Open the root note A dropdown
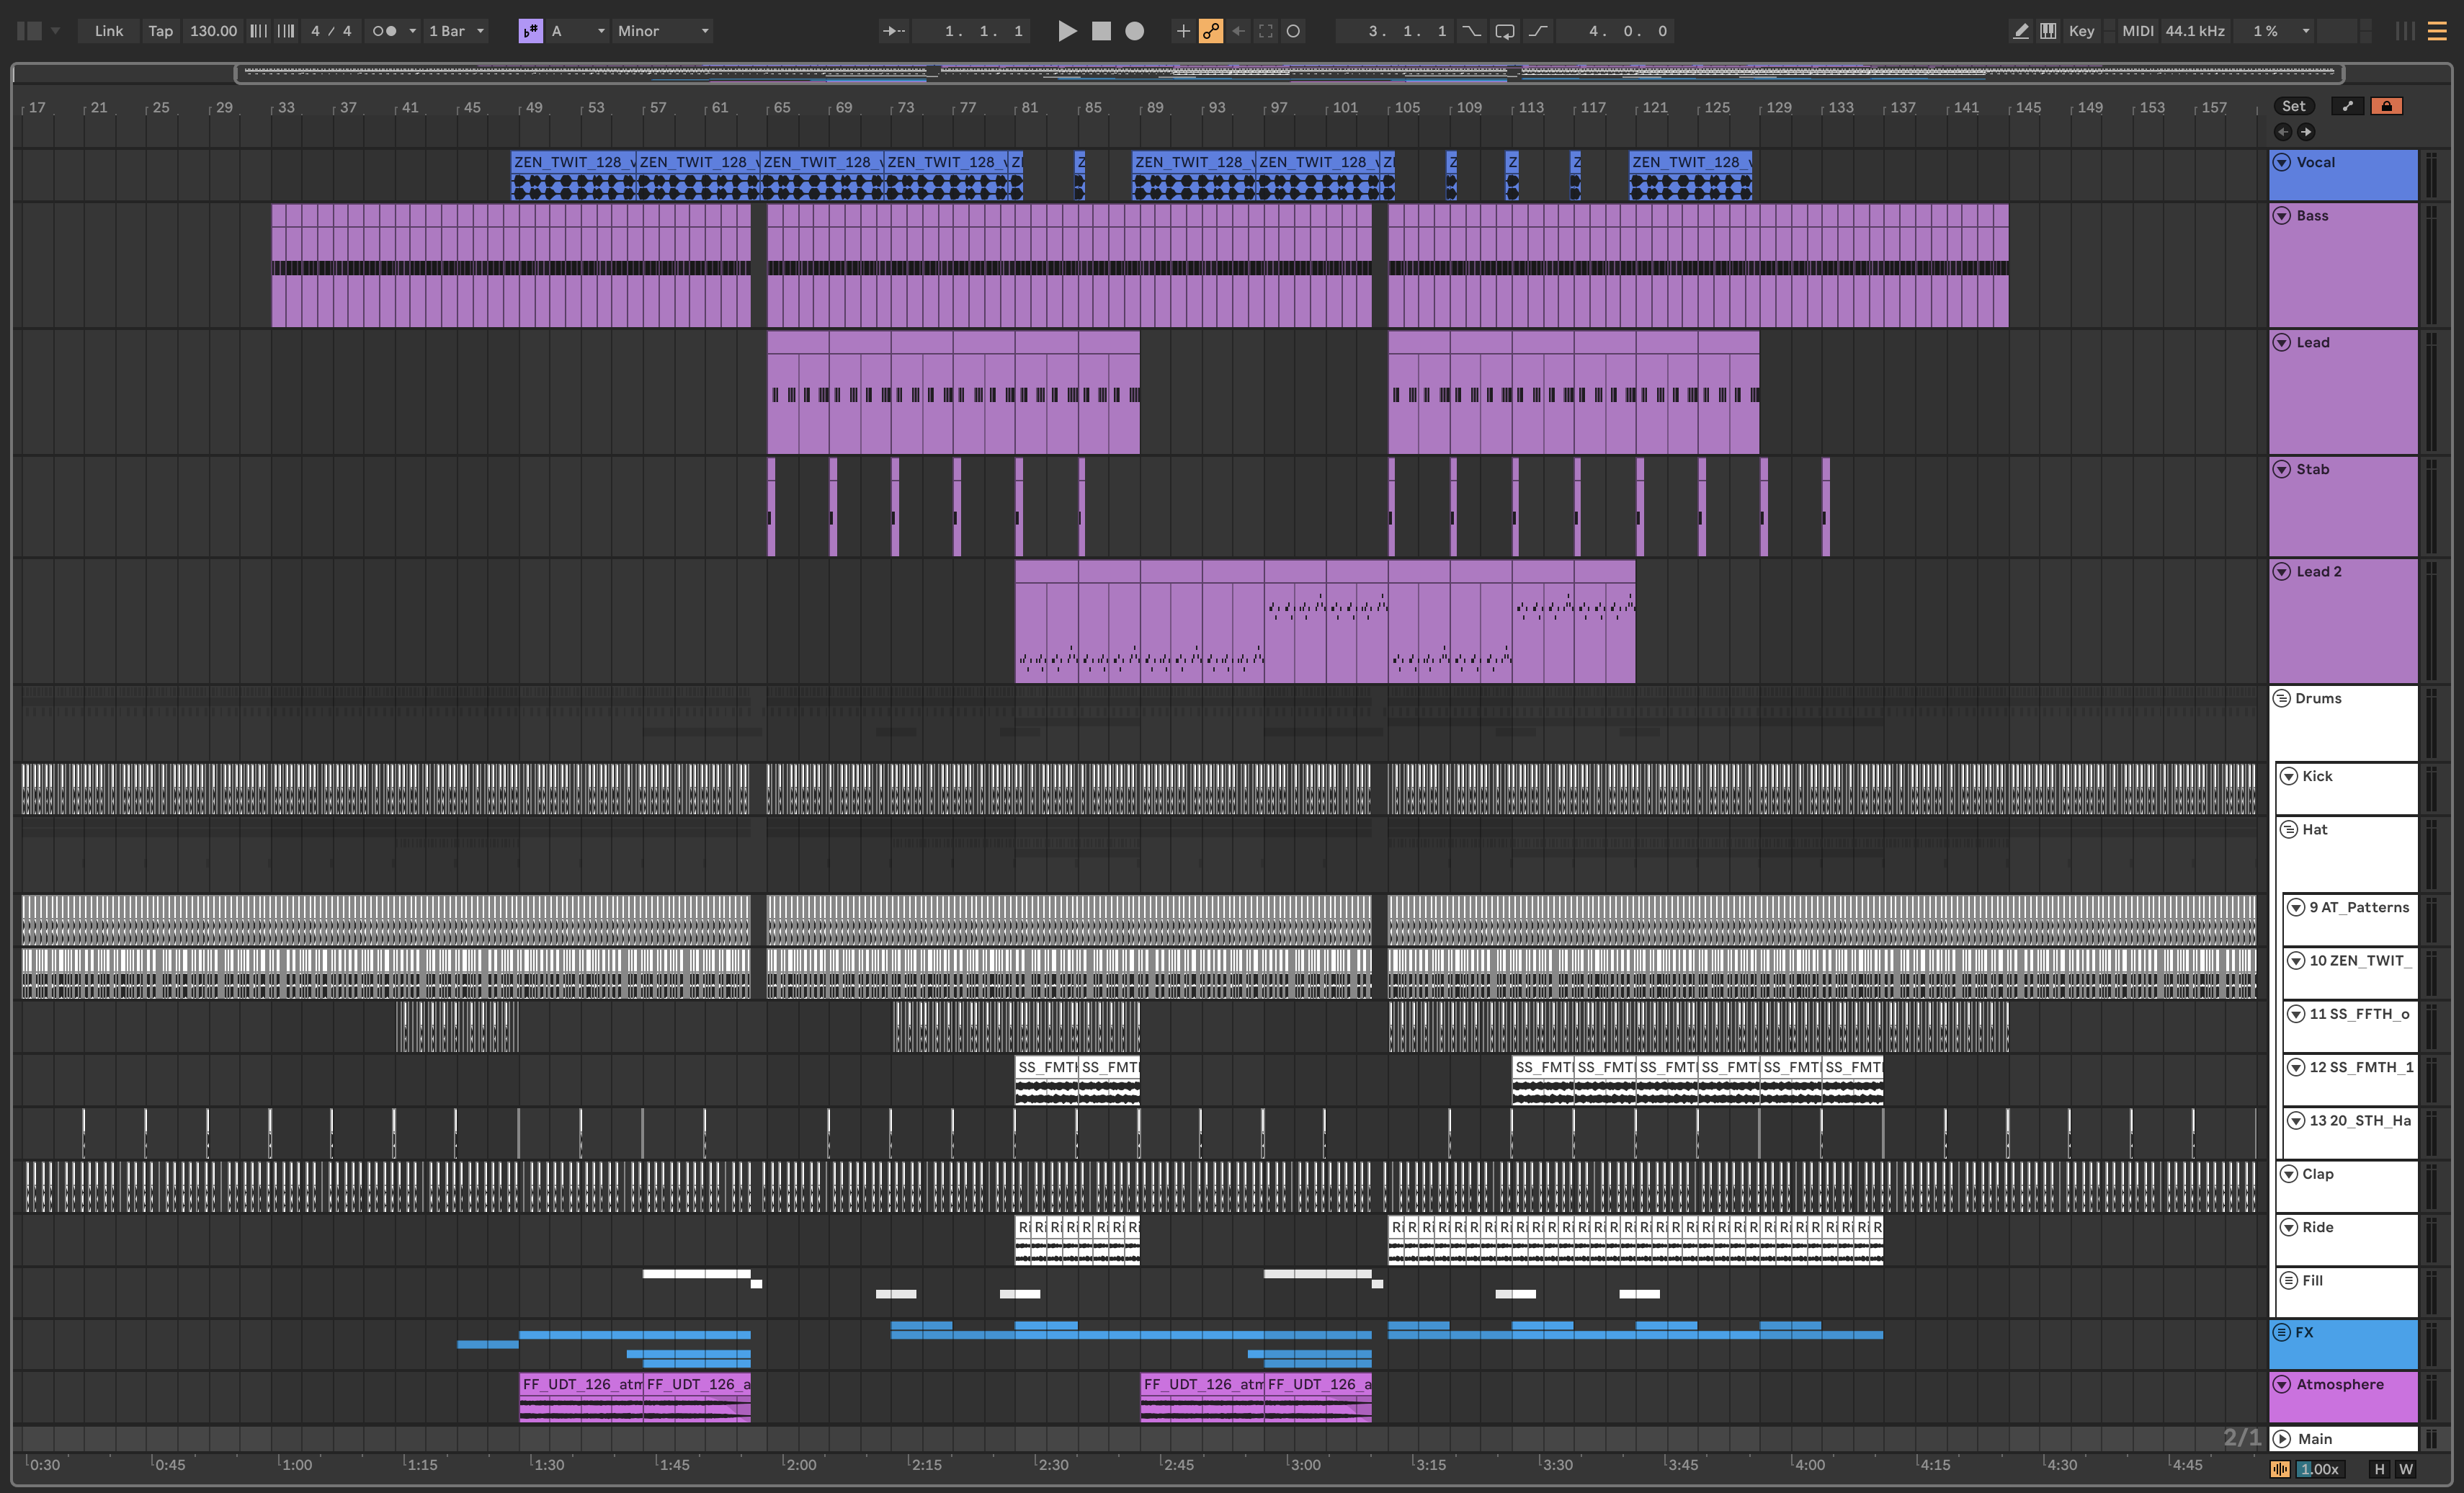Image resolution: width=2464 pixels, height=1493 pixels. (578, 31)
